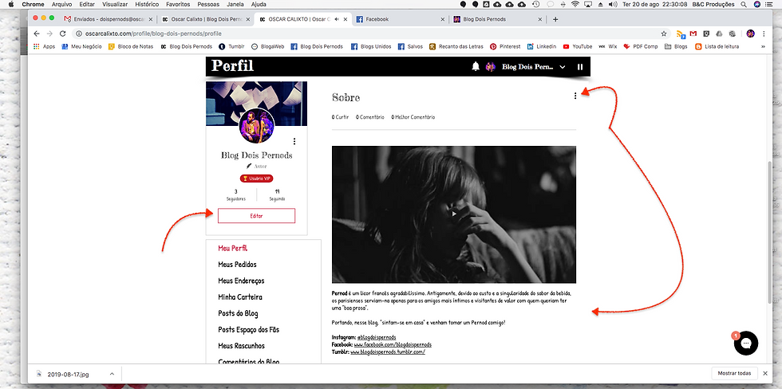Click the notification bell in Perfil header
Screen dimensions: 782x389
[x=476, y=67]
